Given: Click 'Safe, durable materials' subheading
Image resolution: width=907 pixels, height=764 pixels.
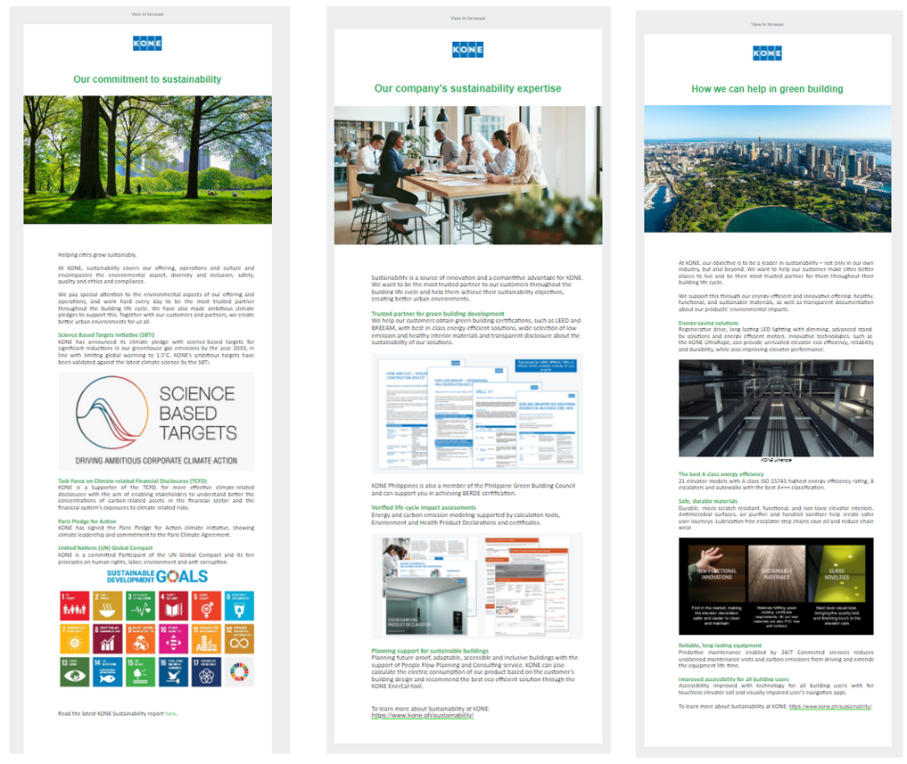Looking at the screenshot, I should coord(708,501).
